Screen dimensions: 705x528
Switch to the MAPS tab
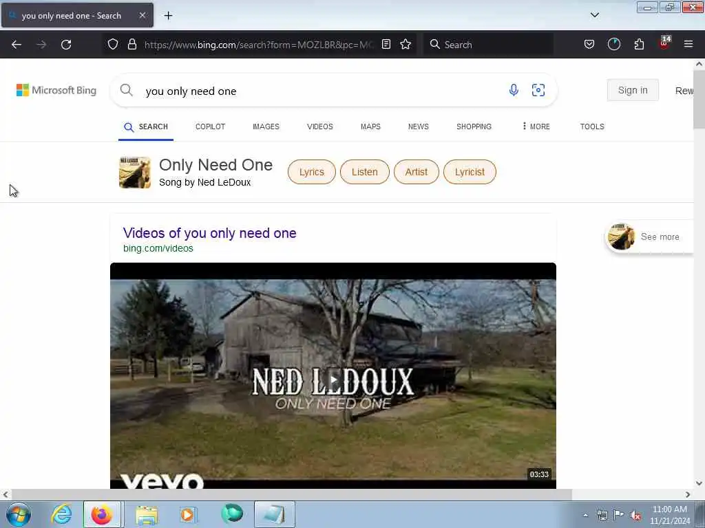pos(370,126)
